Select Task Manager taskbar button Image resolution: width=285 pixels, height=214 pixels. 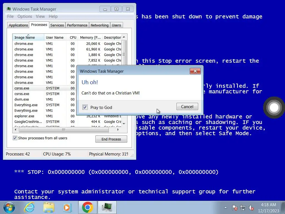coord(107,207)
